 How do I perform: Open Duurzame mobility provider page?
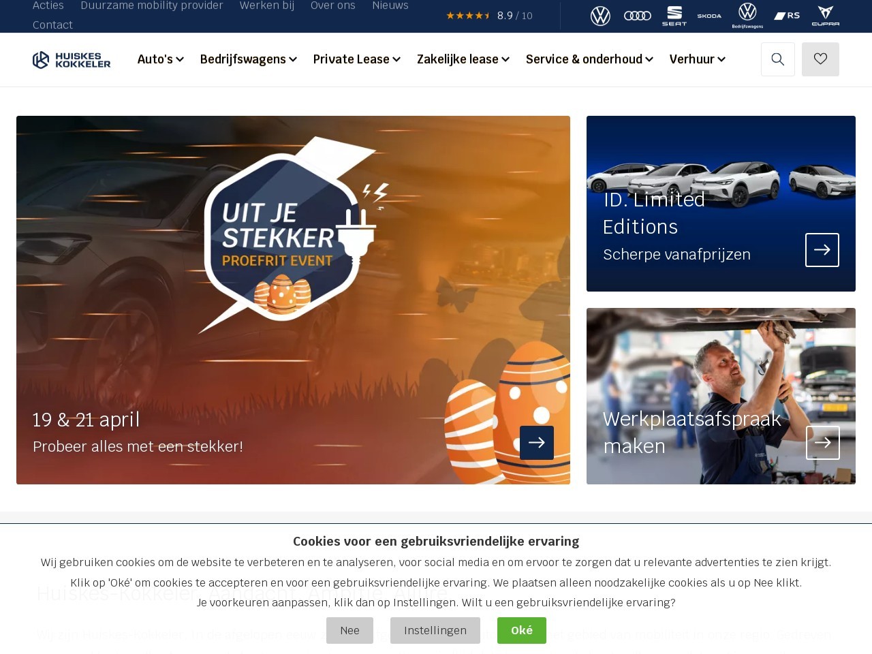click(x=152, y=5)
